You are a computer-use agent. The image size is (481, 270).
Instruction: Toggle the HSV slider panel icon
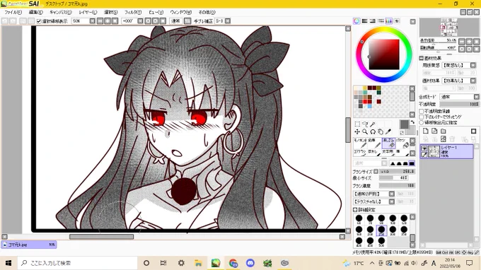372,21
